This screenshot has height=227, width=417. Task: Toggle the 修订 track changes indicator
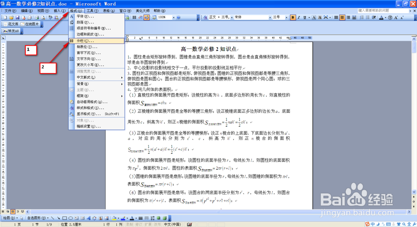[x=139, y=224]
